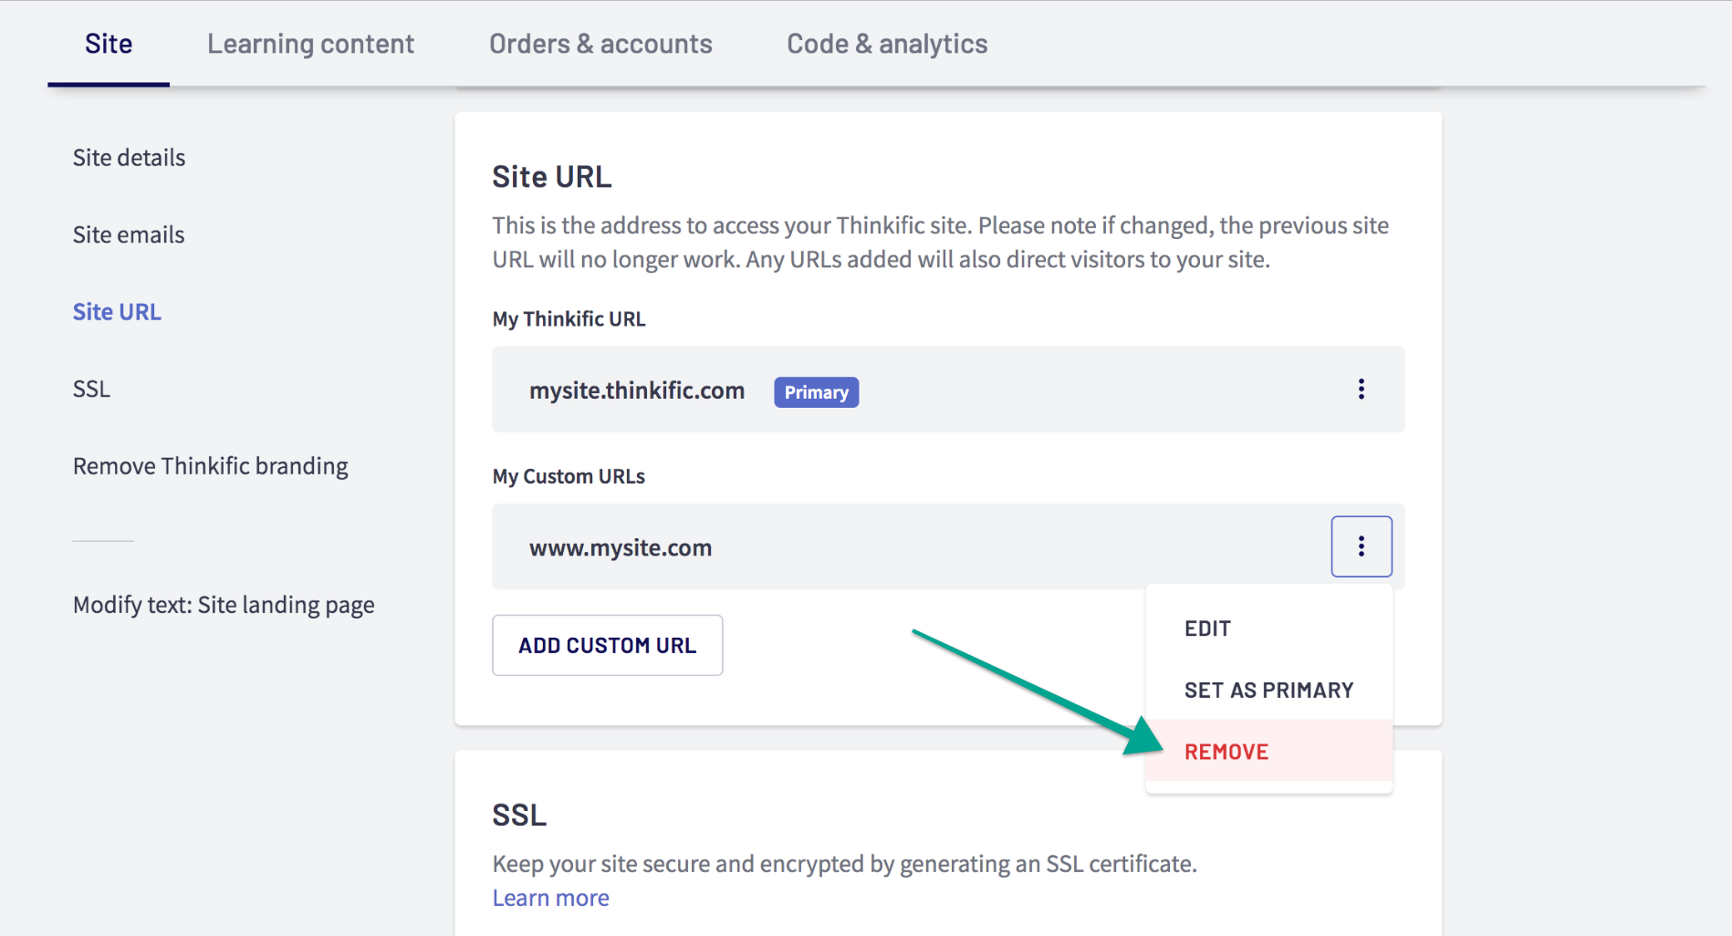This screenshot has width=1732, height=936.
Task: Click the mysite.thinkific.com URL text
Action: (x=637, y=390)
